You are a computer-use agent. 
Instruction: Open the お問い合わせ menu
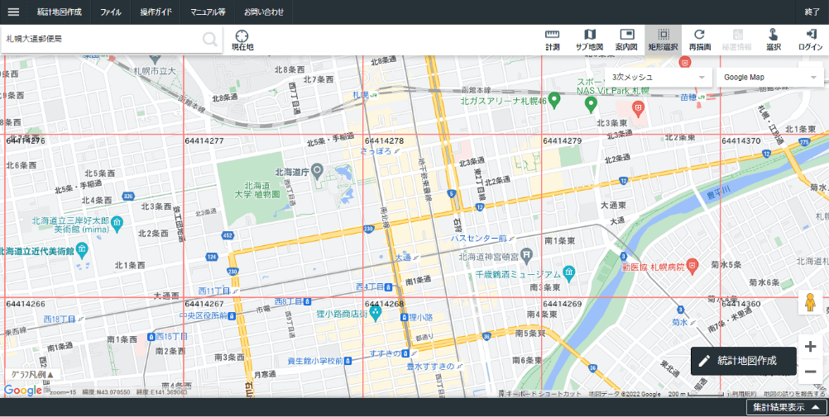pos(264,12)
